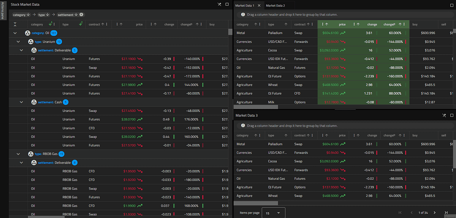Viewport: 456px width, 218px height.
Task: Remove the settlement grouping chip
Action: pyautogui.click(x=82, y=15)
